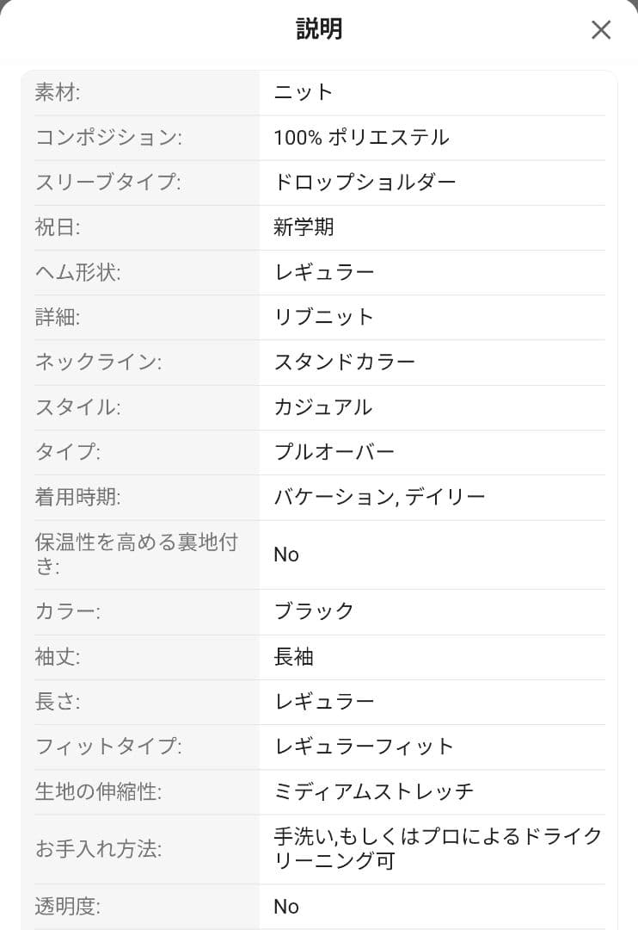Tap the レギュラーフィット fit type value
This screenshot has width=638, height=930.
(364, 747)
